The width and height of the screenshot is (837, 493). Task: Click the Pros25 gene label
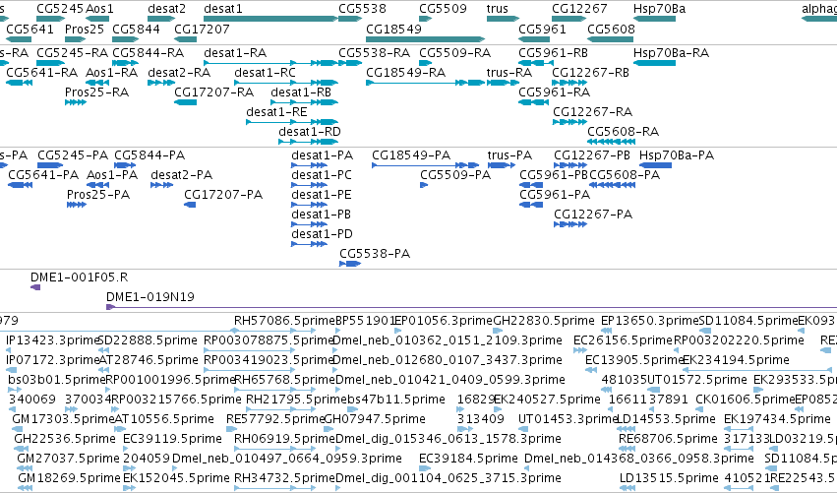84,29
